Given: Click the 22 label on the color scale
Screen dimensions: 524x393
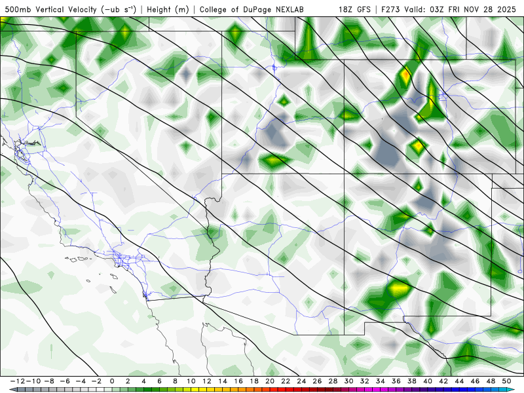Looking at the screenshot, I should click(286, 381).
